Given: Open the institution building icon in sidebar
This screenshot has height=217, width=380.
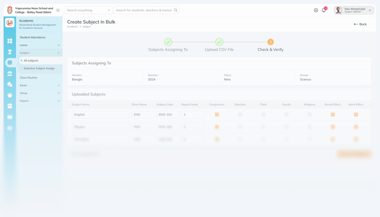Looking at the screenshot, I should point(10,74).
